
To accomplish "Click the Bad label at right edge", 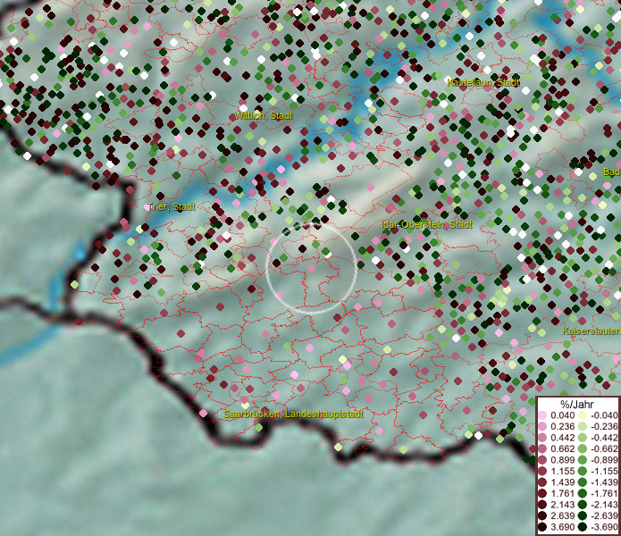I will click(x=611, y=172).
